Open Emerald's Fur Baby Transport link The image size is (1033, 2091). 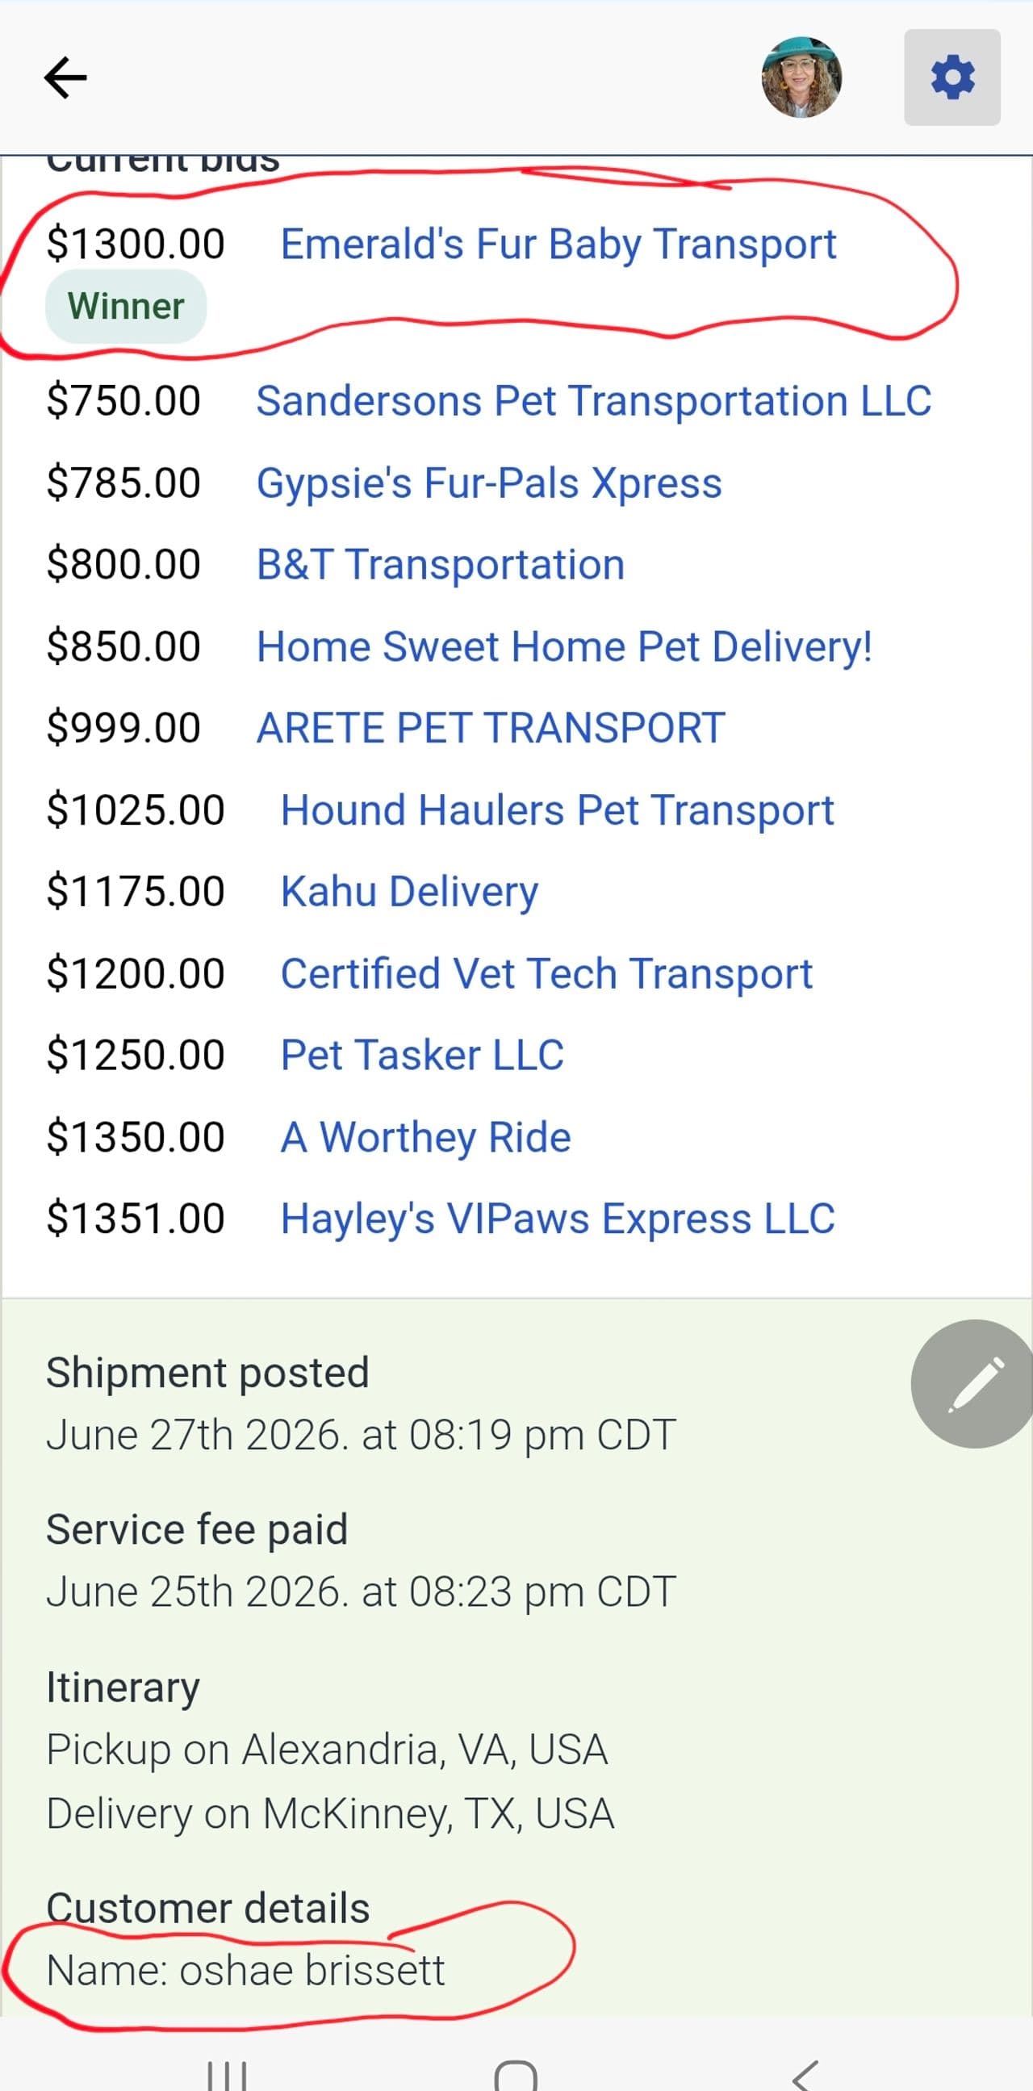[558, 244]
